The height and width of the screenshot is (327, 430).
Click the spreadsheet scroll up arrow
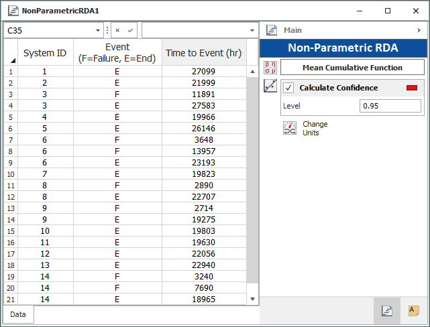[x=252, y=72]
